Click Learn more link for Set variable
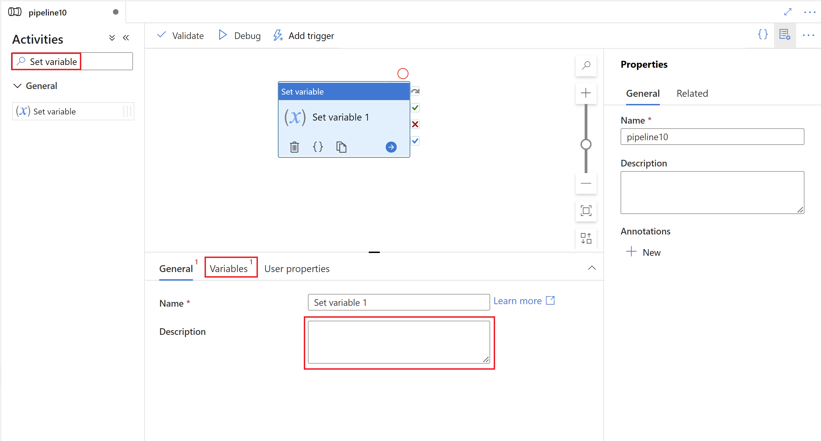This screenshot has height=441, width=821. pyautogui.click(x=524, y=300)
